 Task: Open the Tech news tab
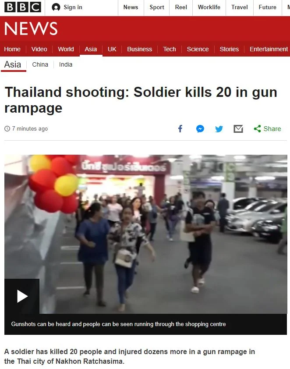tap(170, 49)
